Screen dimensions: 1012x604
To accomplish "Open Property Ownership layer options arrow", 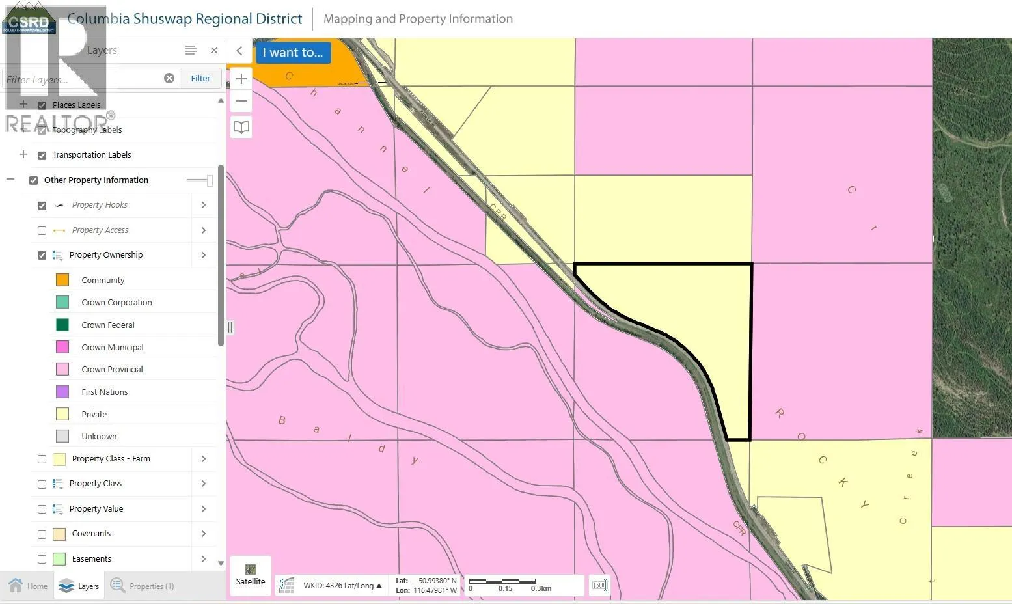I will 204,255.
